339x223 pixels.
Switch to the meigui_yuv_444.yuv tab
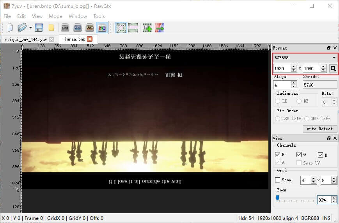point(26,39)
